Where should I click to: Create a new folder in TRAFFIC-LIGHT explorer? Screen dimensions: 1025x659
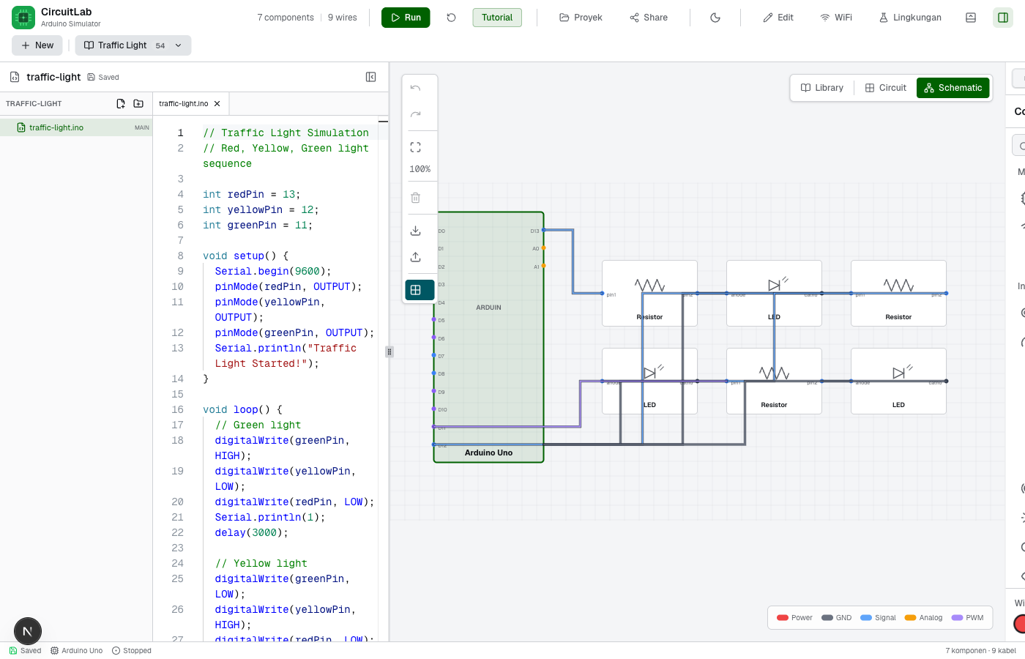pyautogui.click(x=138, y=104)
